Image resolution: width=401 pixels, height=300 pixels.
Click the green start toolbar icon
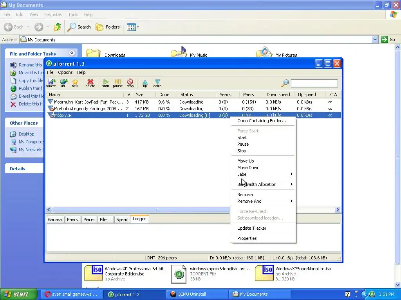106,83
